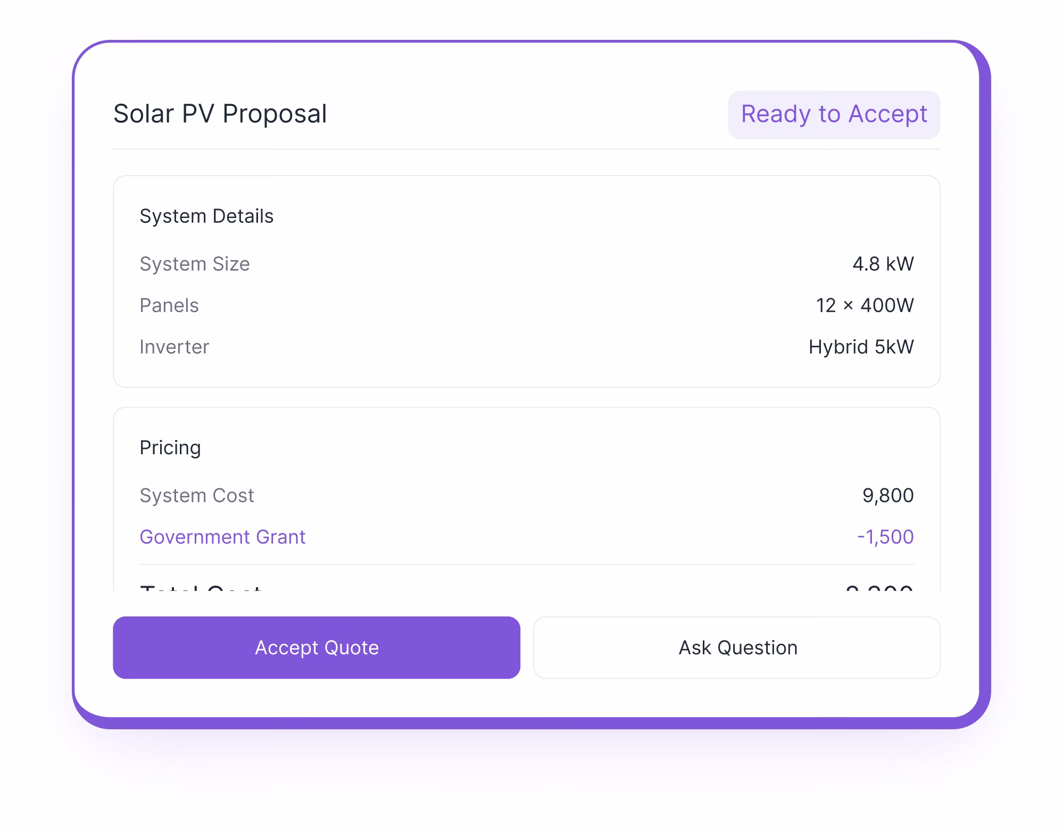Click the System Size row
Image resolution: width=1063 pixels, height=833 pixels.
[527, 264]
